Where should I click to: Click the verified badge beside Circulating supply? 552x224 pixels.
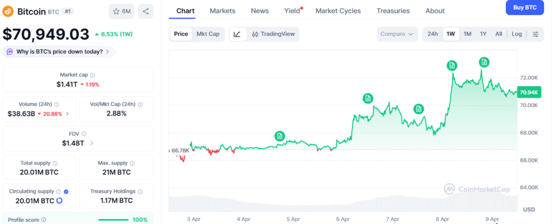(x=66, y=191)
